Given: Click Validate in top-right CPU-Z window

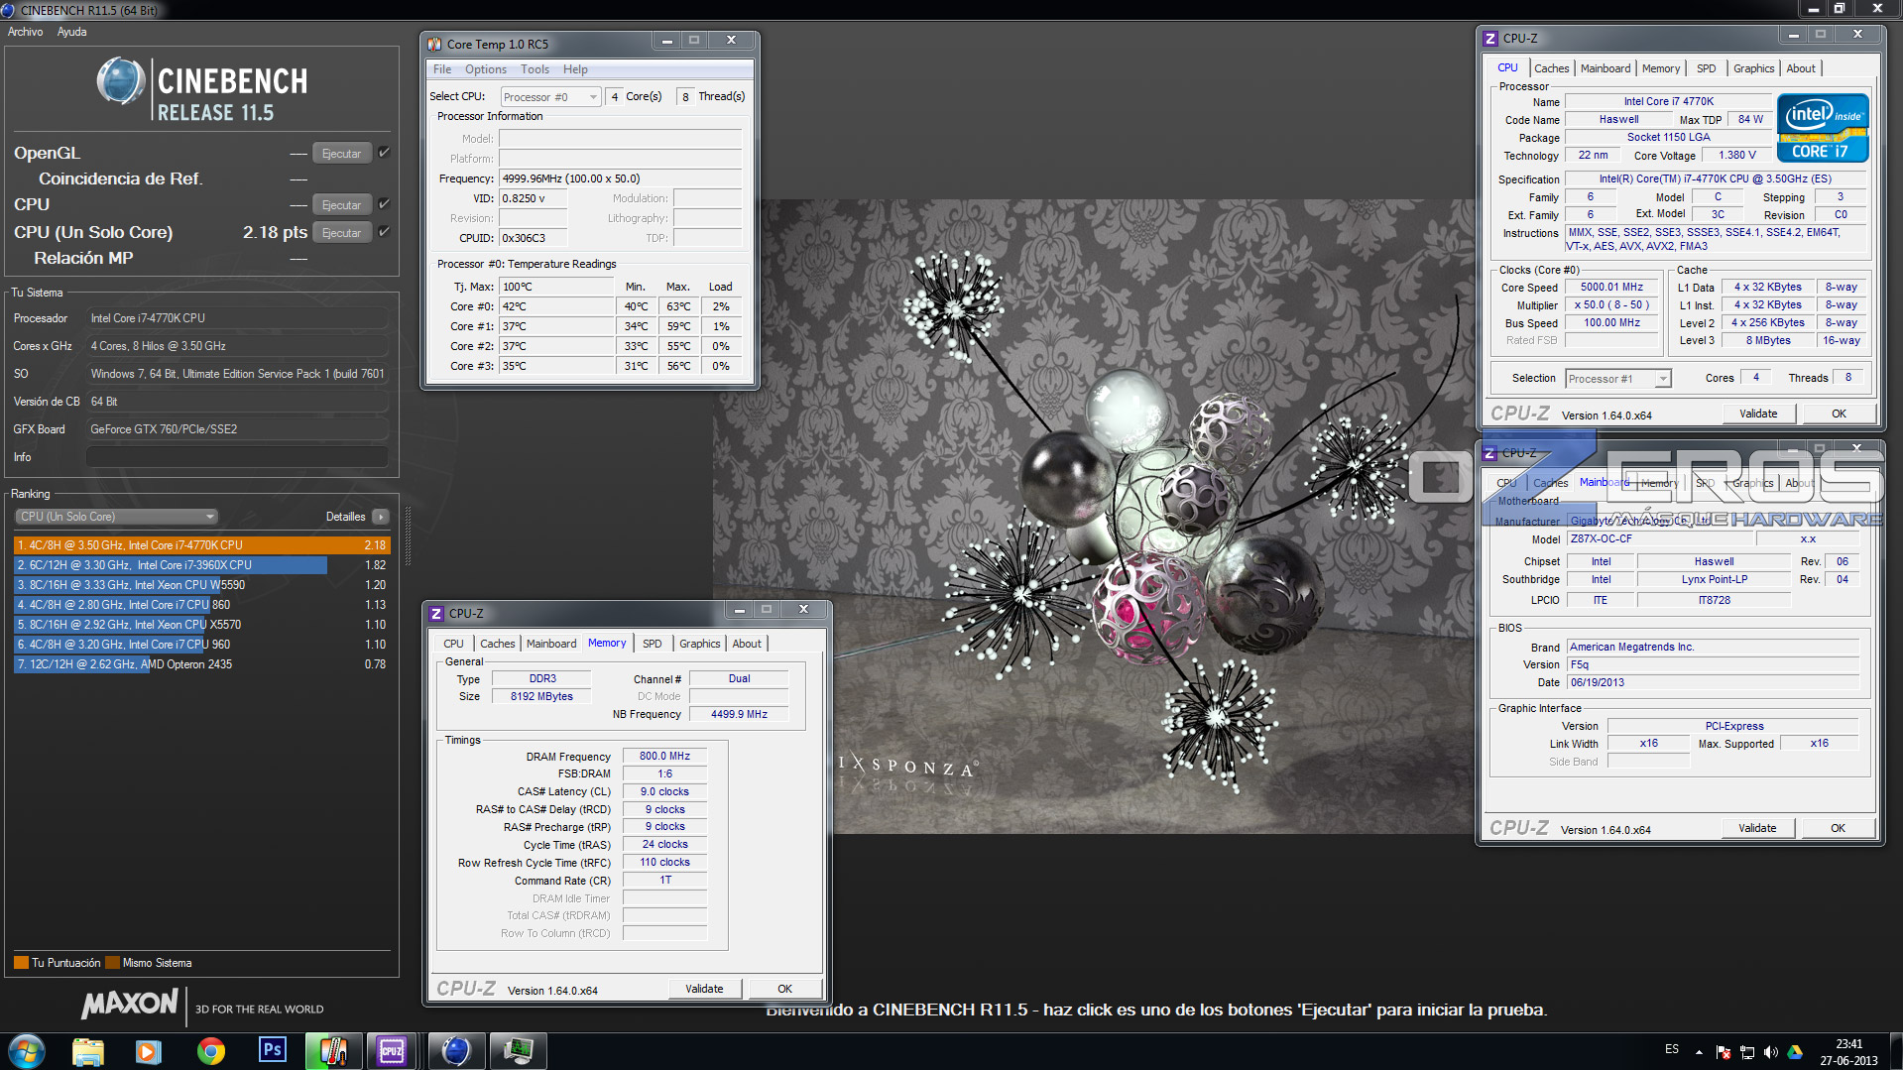Looking at the screenshot, I should [1758, 414].
